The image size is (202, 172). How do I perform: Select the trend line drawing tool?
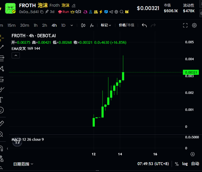pyautogui.click(x=2, y=47)
